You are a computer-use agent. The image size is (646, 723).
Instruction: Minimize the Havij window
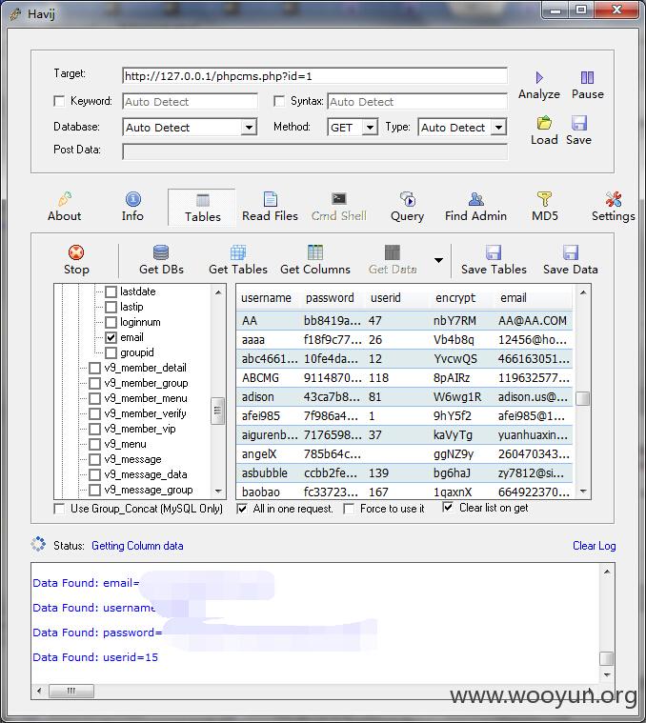tap(555, 10)
